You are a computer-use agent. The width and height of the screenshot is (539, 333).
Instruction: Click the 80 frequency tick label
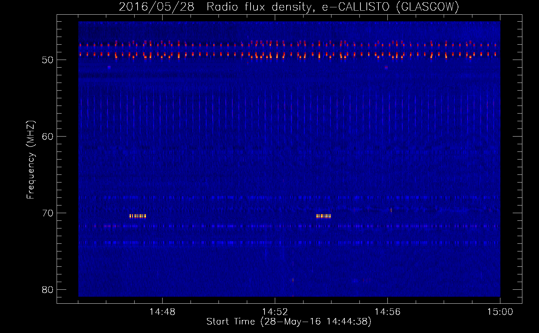pos(48,290)
